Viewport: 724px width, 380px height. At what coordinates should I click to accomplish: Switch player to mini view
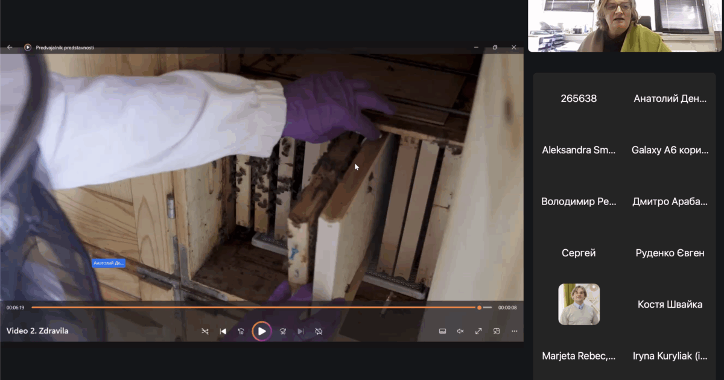pos(497,331)
